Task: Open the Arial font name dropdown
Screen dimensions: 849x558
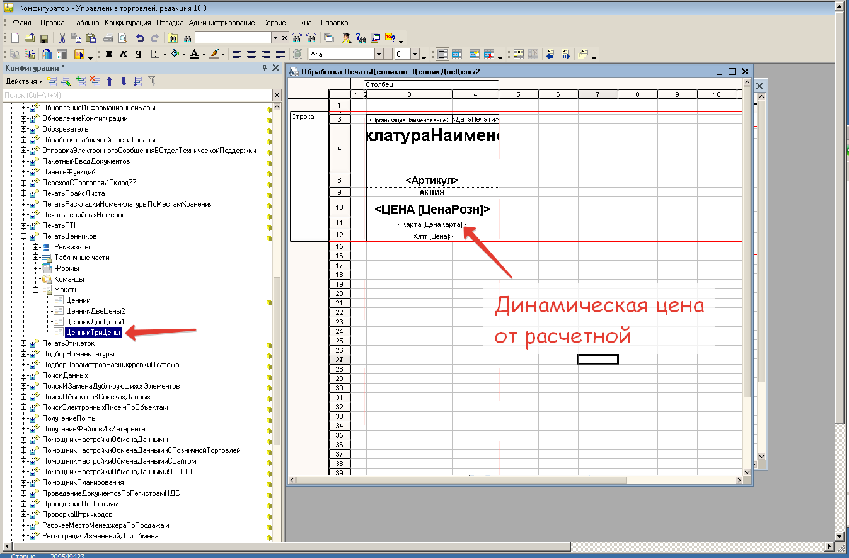Action: tap(379, 54)
